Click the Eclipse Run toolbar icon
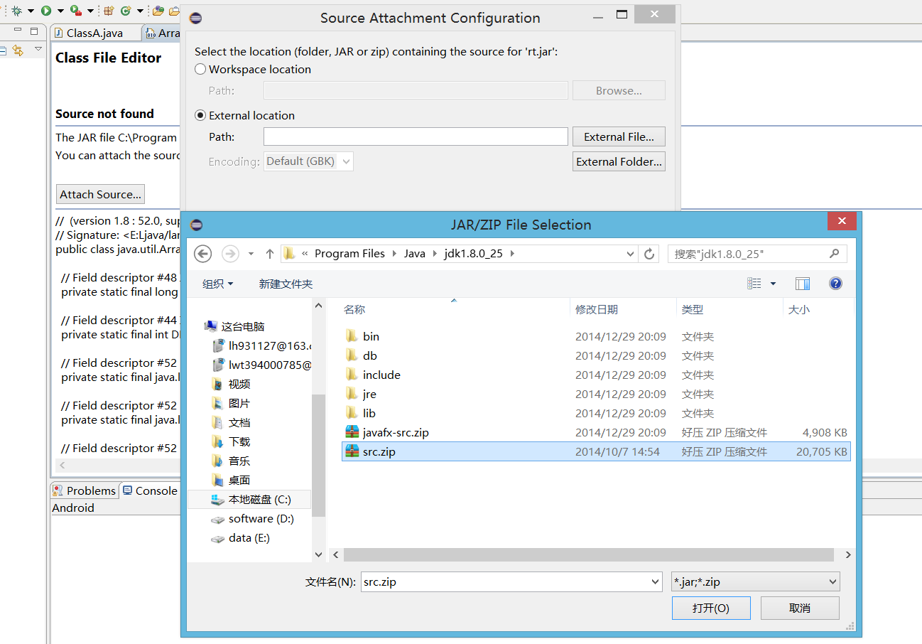922x644 pixels. pyautogui.click(x=45, y=11)
